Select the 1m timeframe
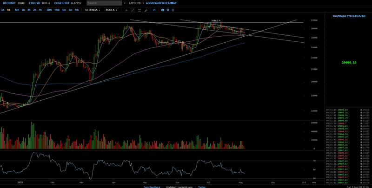Screen dimensions: 372x188 point(77,10)
